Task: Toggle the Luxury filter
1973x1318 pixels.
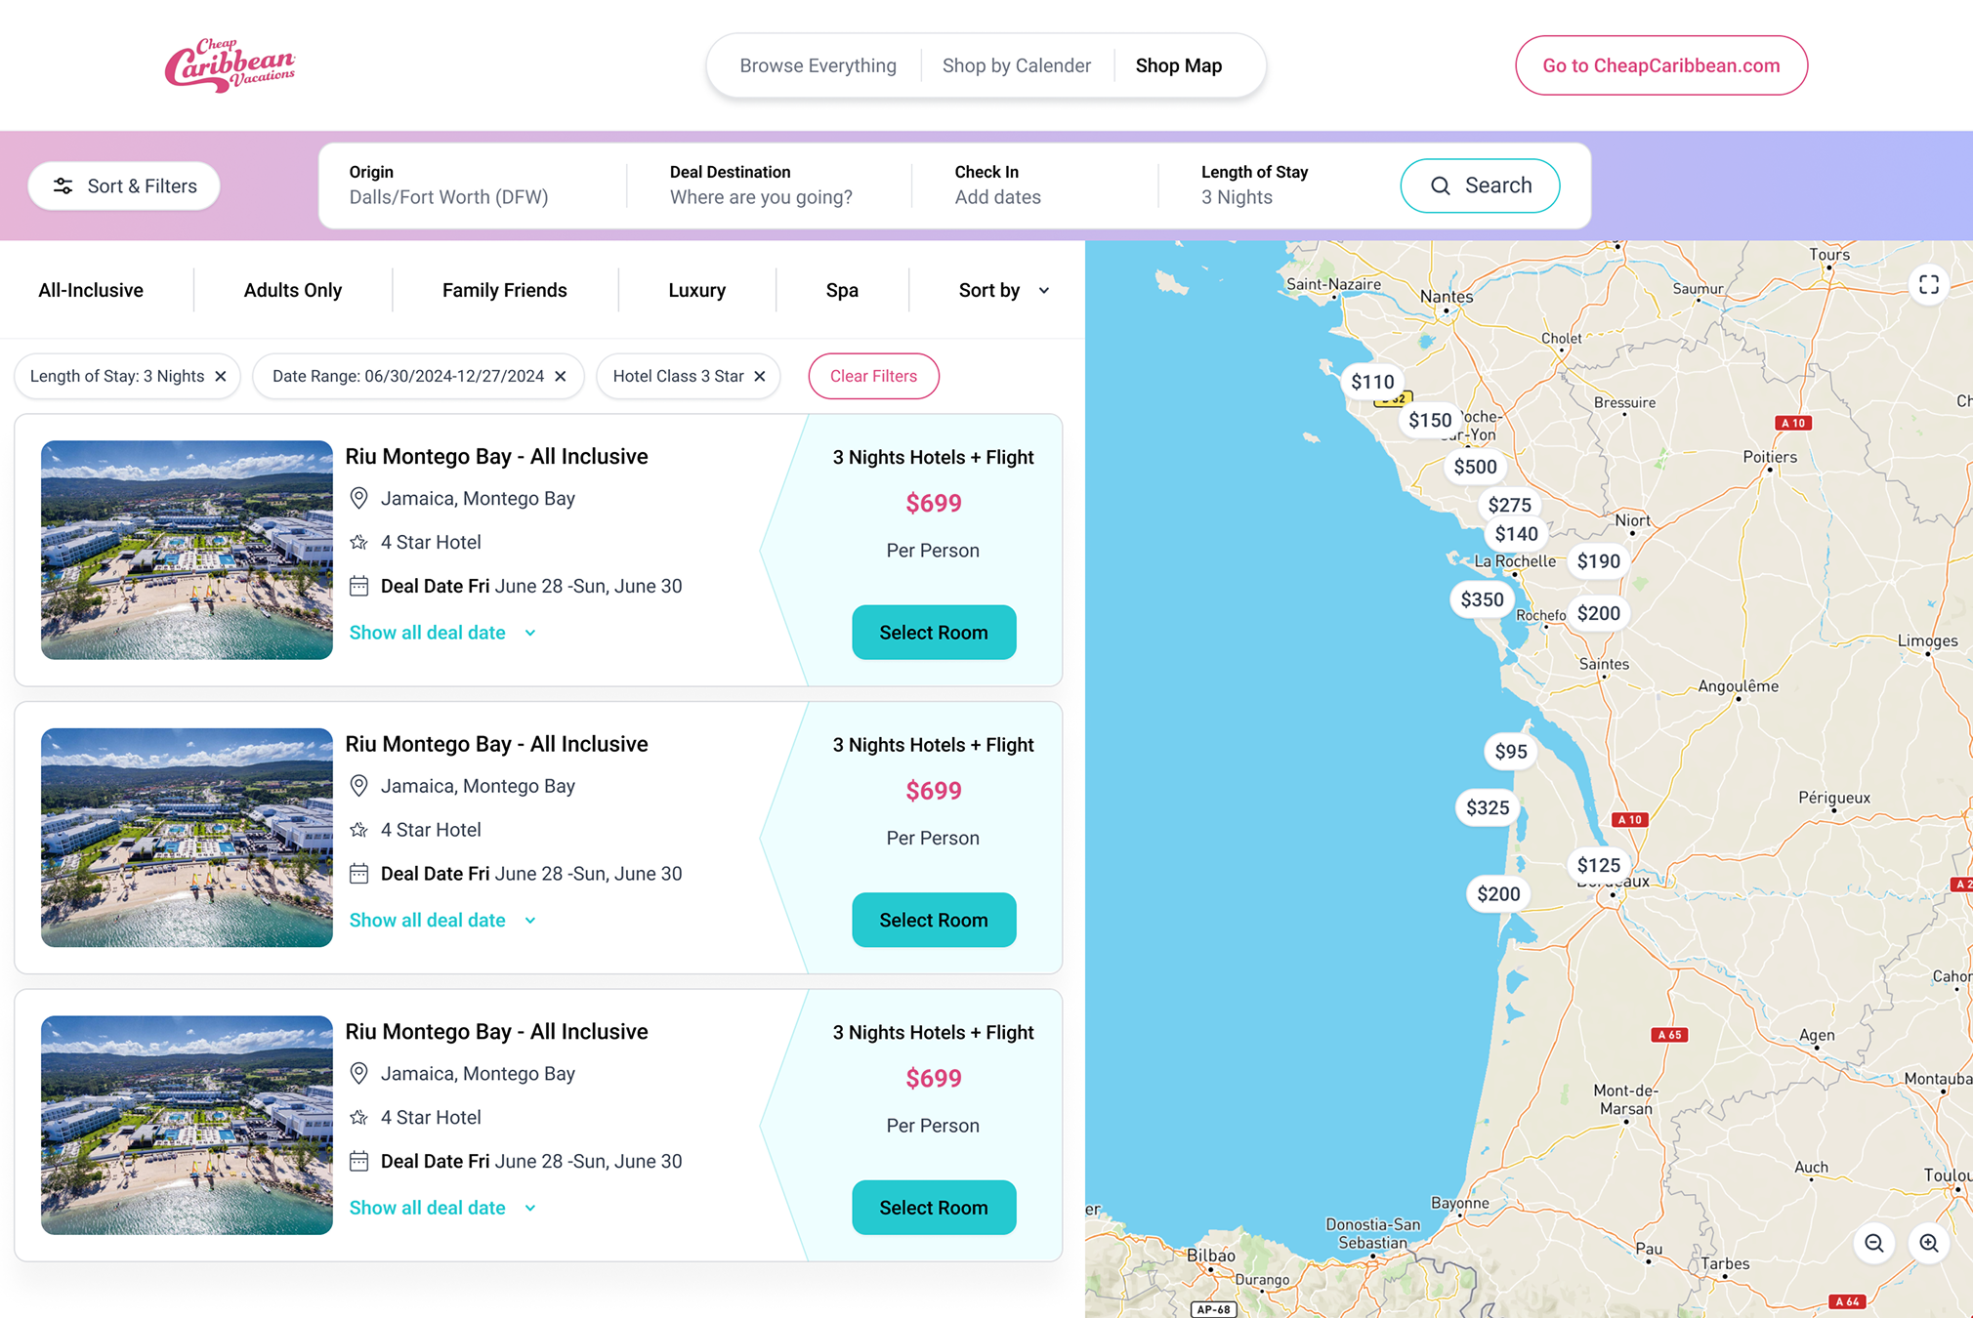Action: (x=696, y=290)
